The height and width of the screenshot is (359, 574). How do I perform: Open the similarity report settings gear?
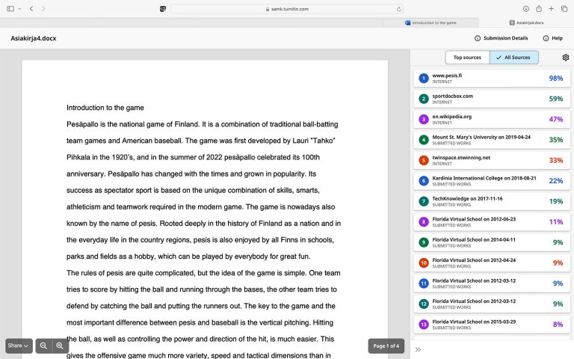pyautogui.click(x=566, y=58)
